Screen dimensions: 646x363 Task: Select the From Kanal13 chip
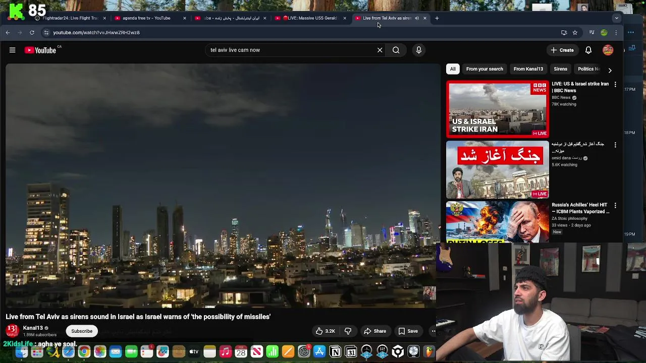point(528,69)
